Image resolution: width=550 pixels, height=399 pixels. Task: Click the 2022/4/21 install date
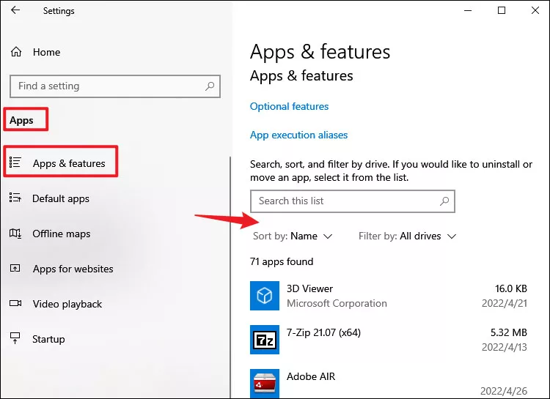click(x=505, y=303)
